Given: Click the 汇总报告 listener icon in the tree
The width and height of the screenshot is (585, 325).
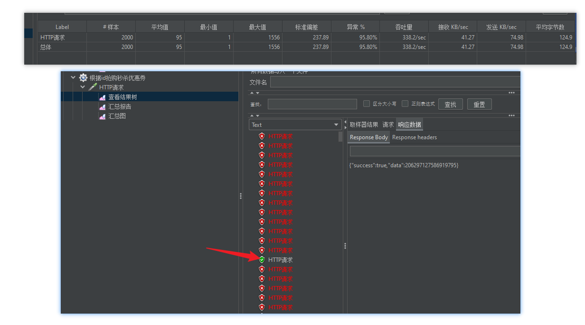Looking at the screenshot, I should coord(102,106).
